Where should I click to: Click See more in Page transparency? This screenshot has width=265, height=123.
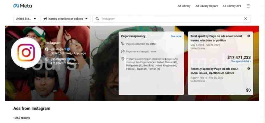[x=176, y=36]
